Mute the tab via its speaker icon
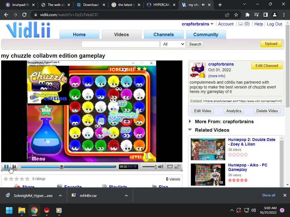This screenshot has width=290, height=217. [x=203, y=5]
